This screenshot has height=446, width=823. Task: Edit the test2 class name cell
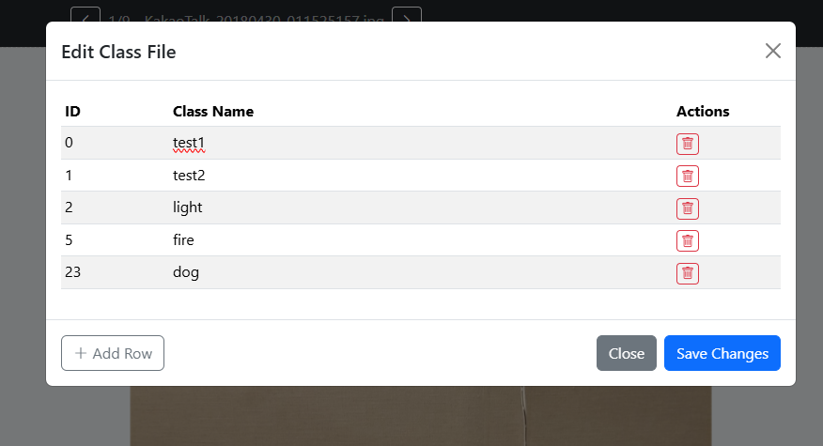click(420, 176)
